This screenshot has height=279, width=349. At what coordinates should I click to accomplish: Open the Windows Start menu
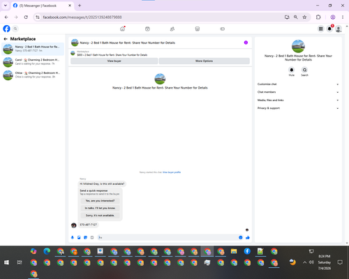click(x=6, y=262)
